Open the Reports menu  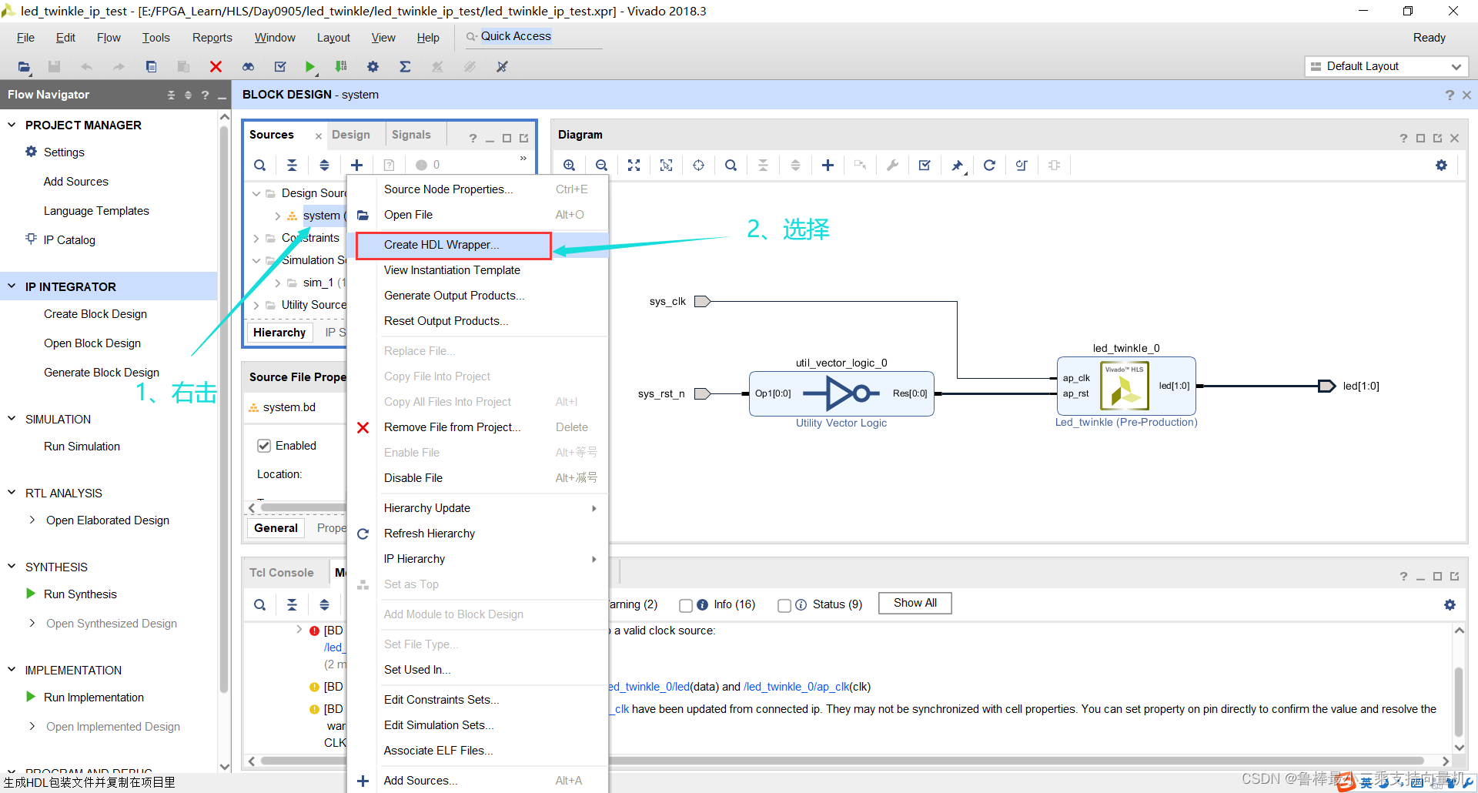[x=212, y=38]
